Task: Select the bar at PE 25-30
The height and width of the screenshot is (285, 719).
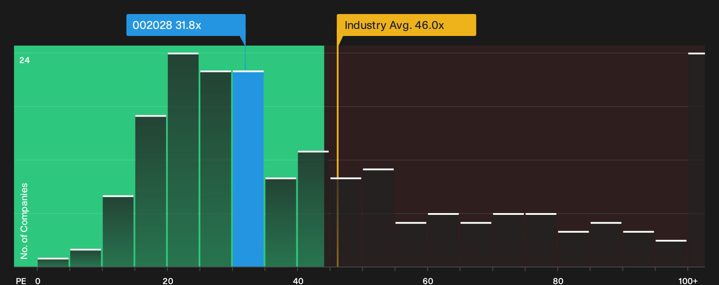Action: pos(216,169)
